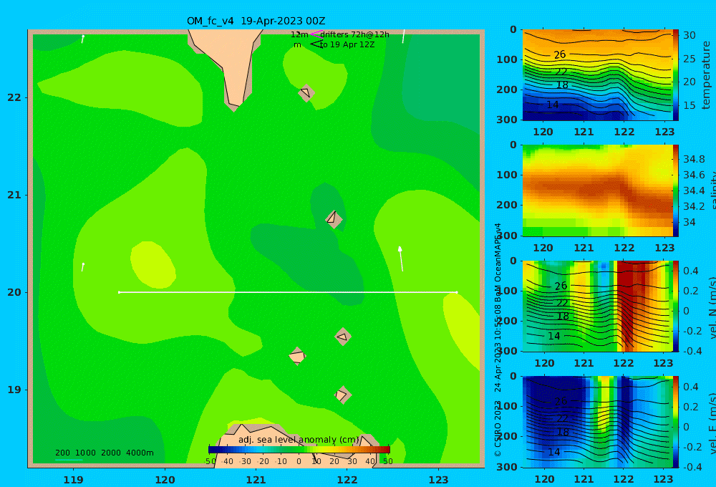716x487 pixels.
Task: Click the vel. N panel color bar
Action: click(676, 306)
